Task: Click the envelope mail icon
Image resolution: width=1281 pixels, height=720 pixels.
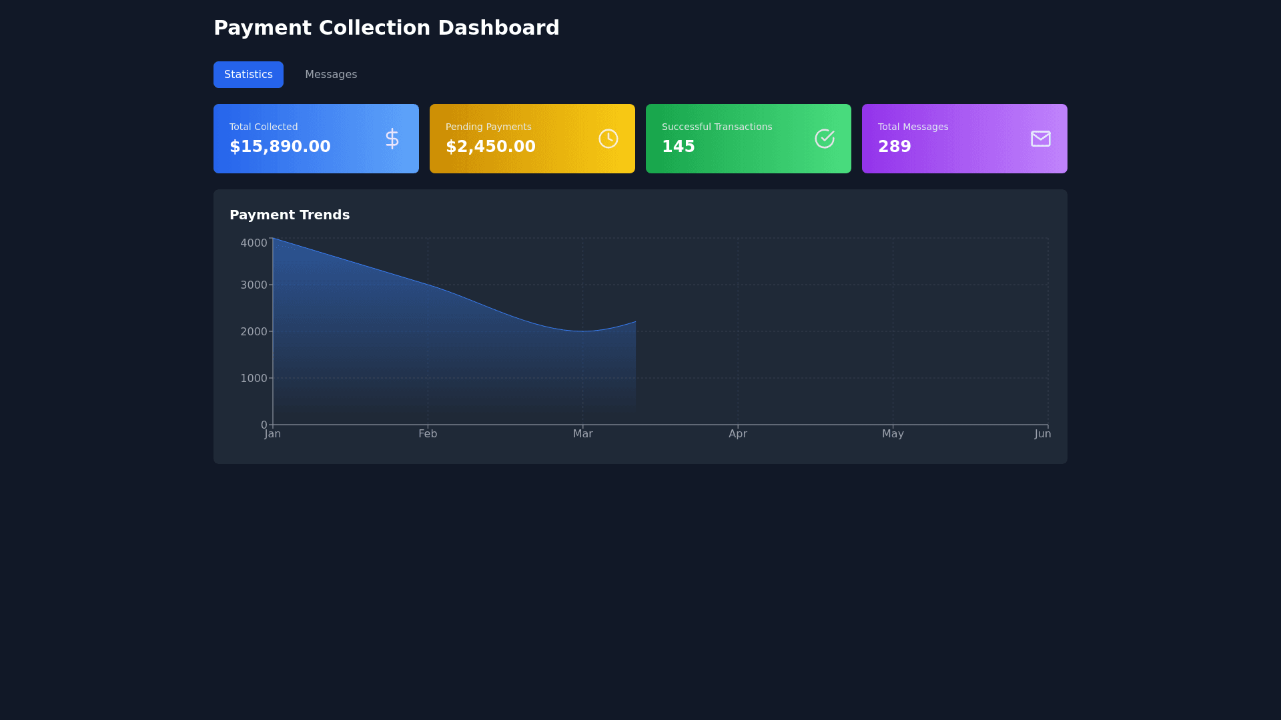Action: (1040, 139)
